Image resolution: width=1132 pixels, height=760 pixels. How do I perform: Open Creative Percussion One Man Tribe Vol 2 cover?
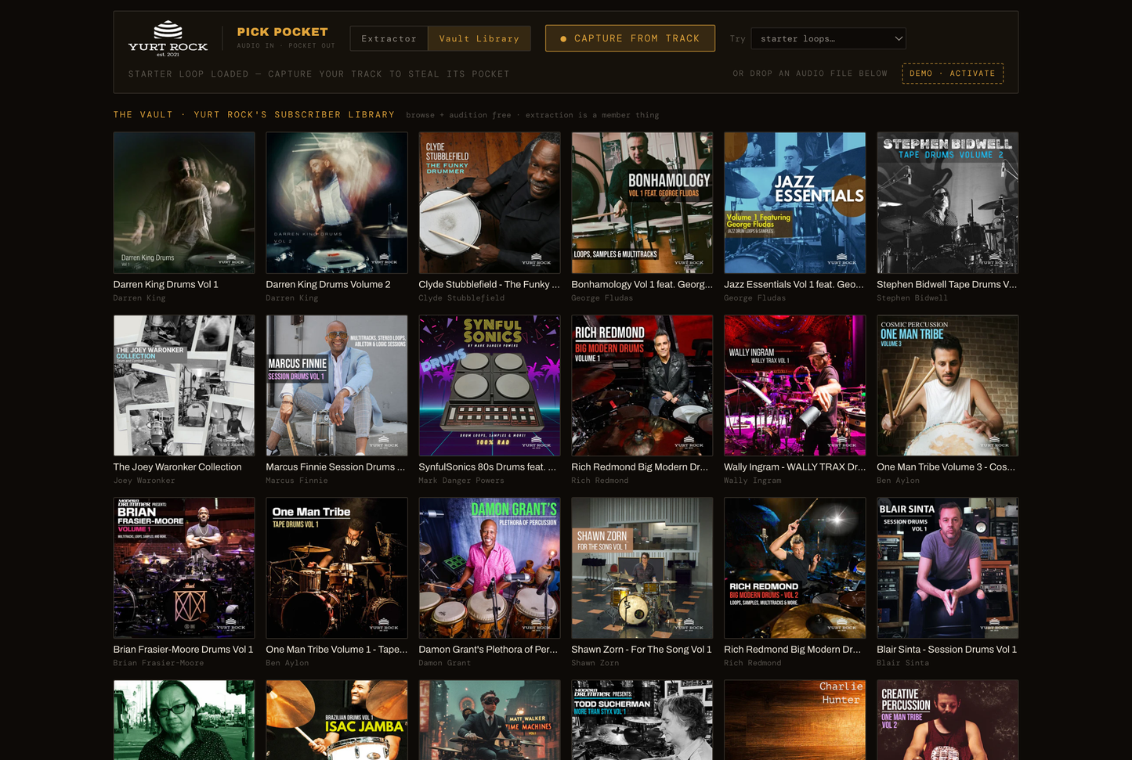pyautogui.click(x=948, y=720)
